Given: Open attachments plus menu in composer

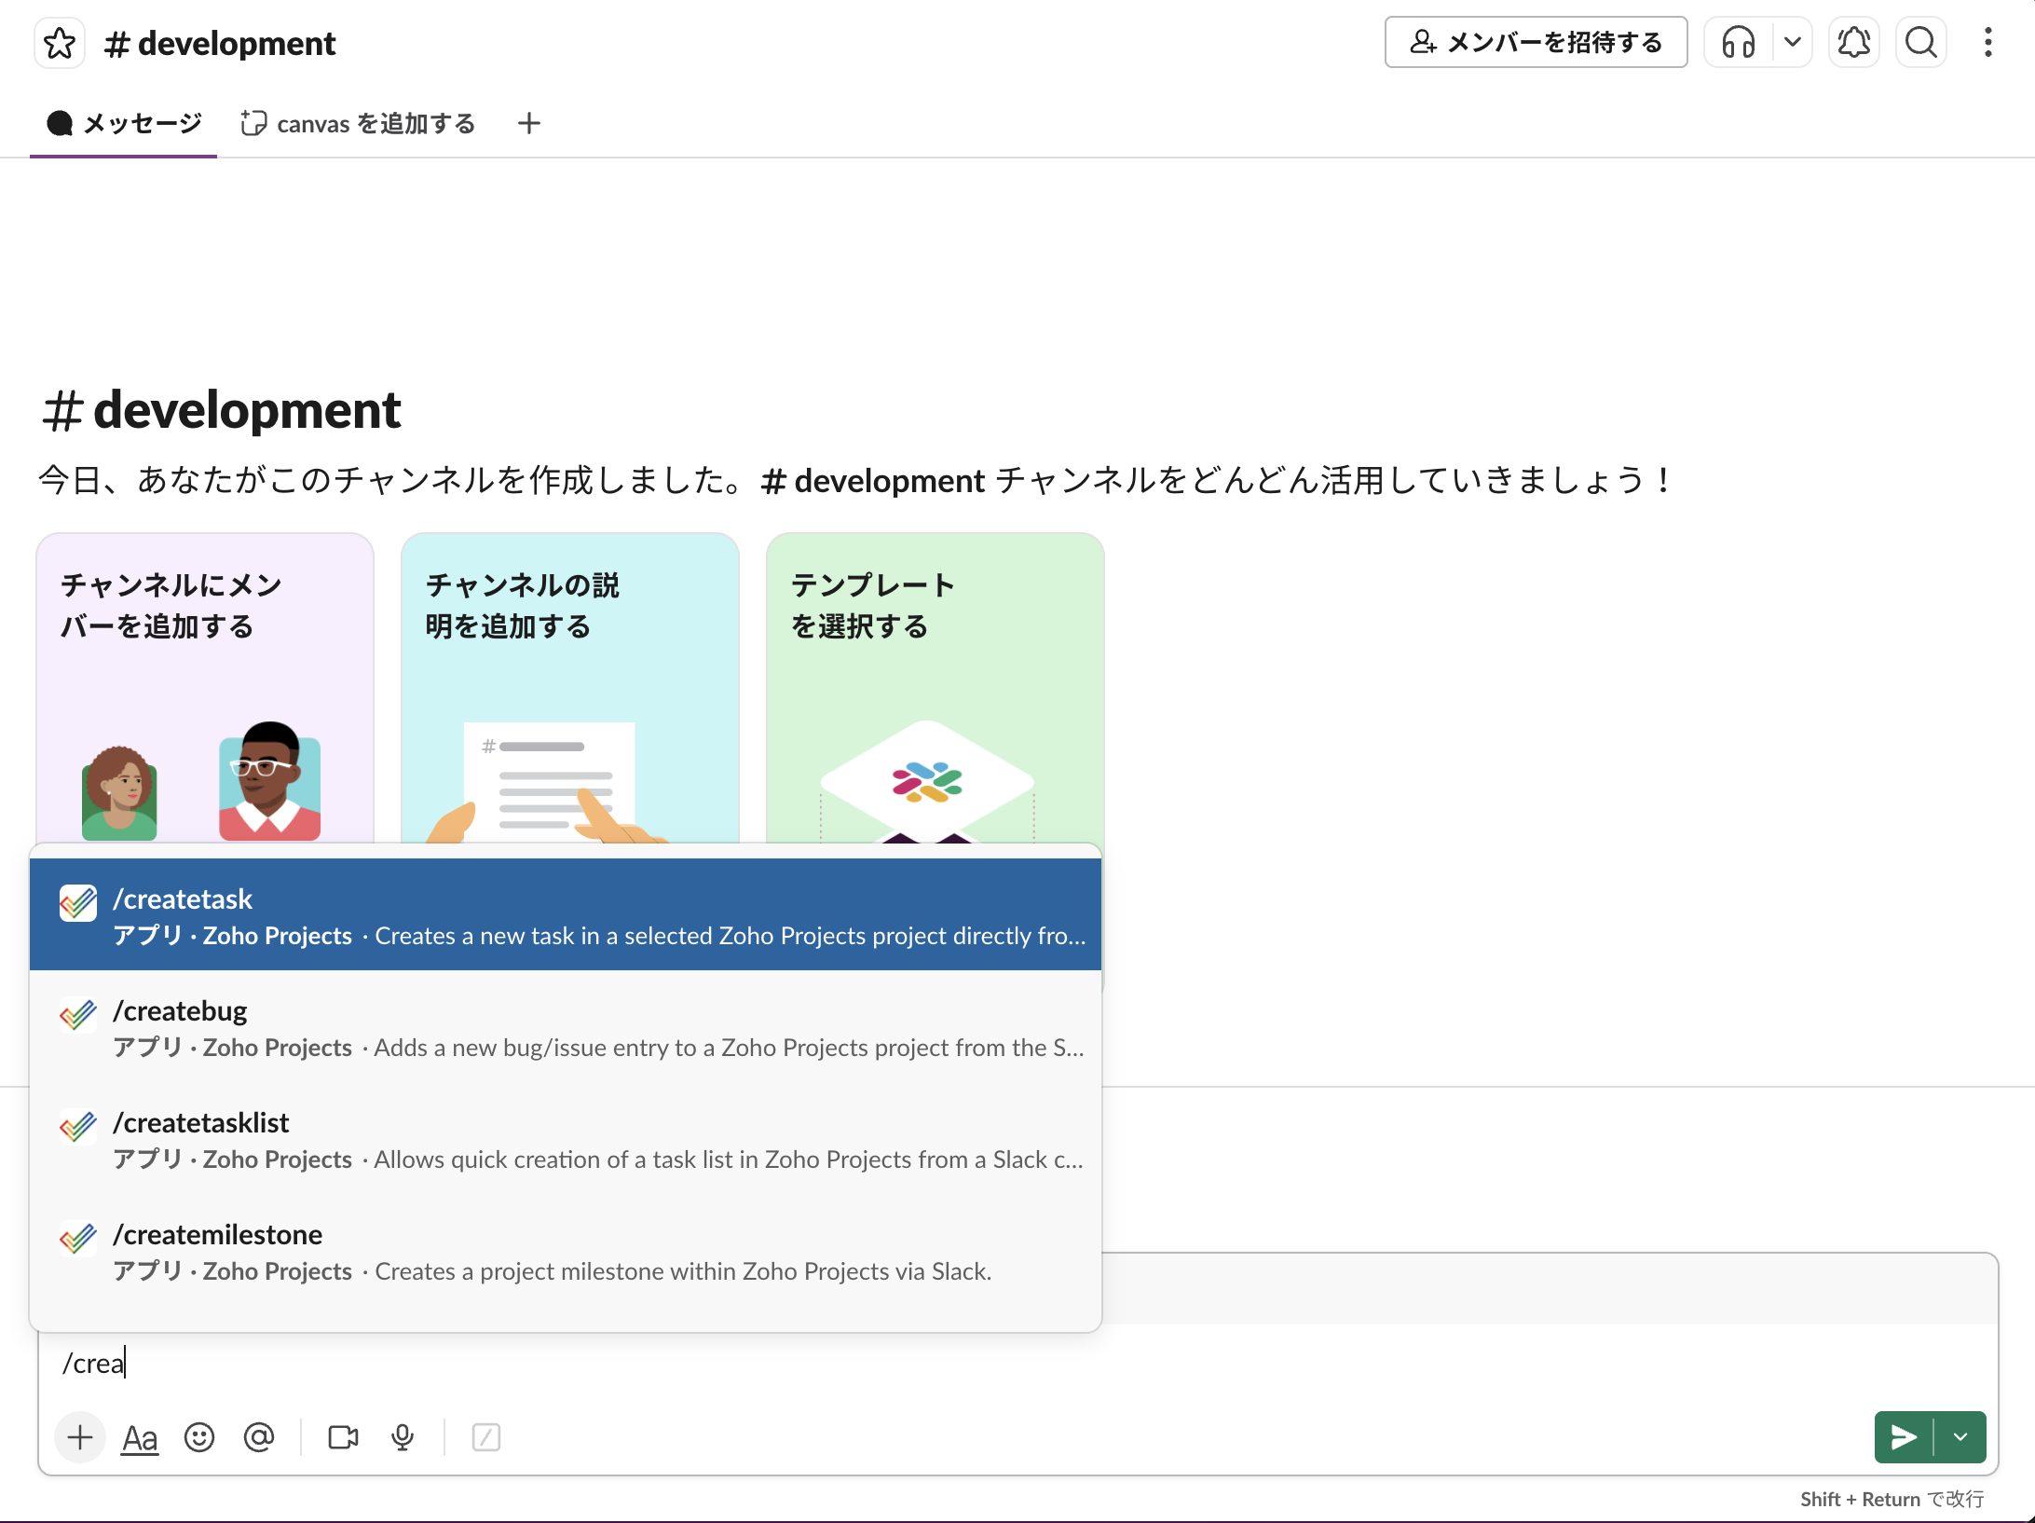Looking at the screenshot, I should click(x=80, y=1437).
